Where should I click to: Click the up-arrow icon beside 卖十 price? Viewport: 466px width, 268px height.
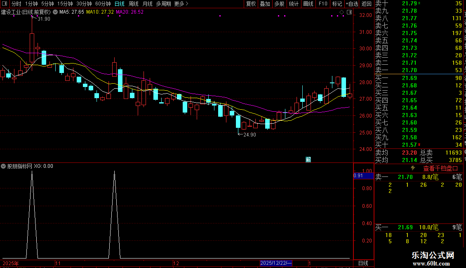pyautogui.click(x=419, y=3)
